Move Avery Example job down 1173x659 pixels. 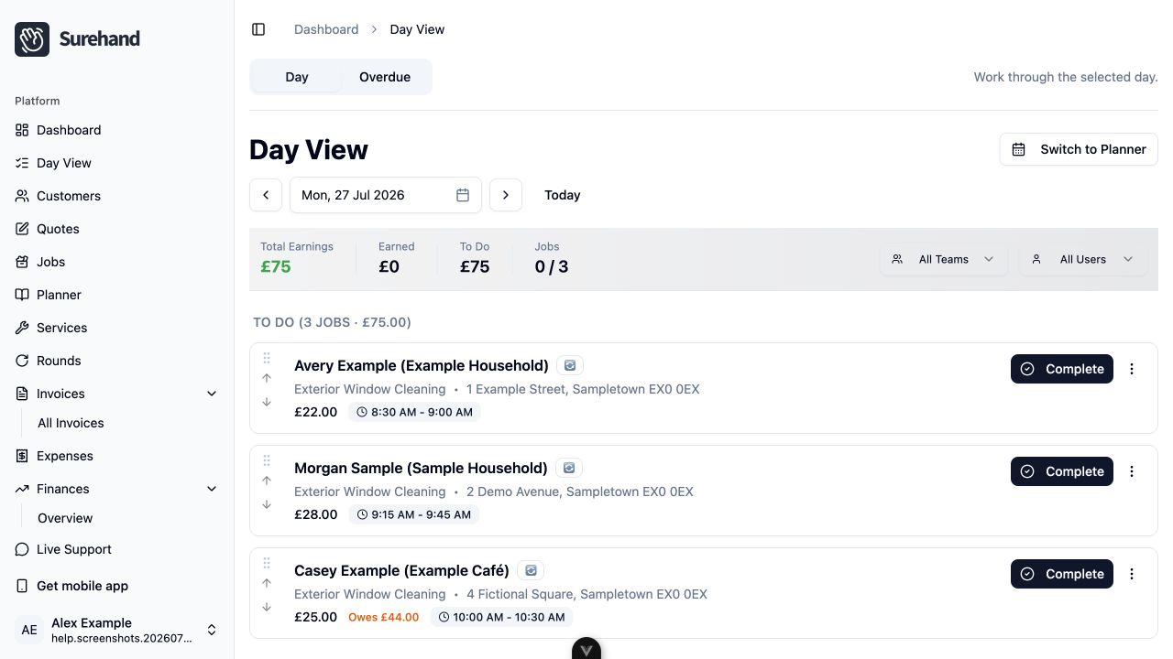coord(267,402)
